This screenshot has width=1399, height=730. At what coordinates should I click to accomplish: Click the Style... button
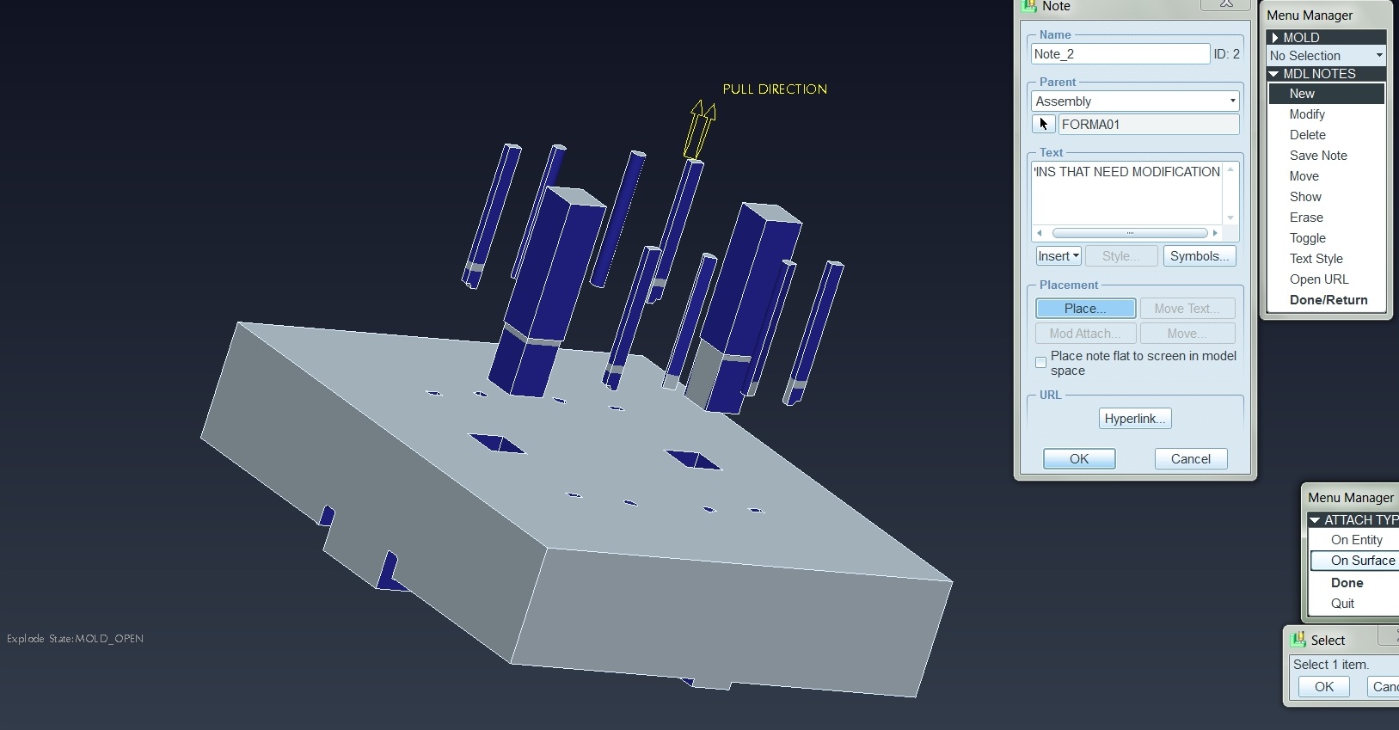click(x=1121, y=256)
